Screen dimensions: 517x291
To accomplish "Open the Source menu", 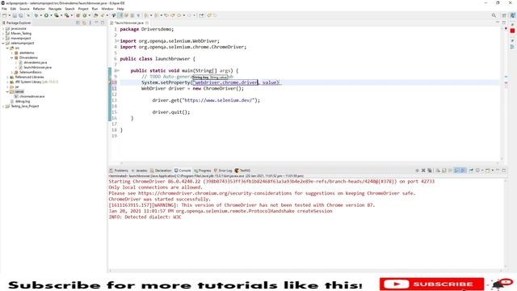I will click(x=24, y=9).
